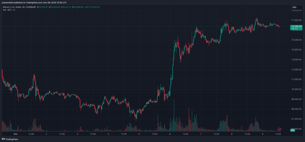The height and width of the screenshot is (142, 305).
Task: Click the day 8 time axis label
Action: [x=232, y=134]
